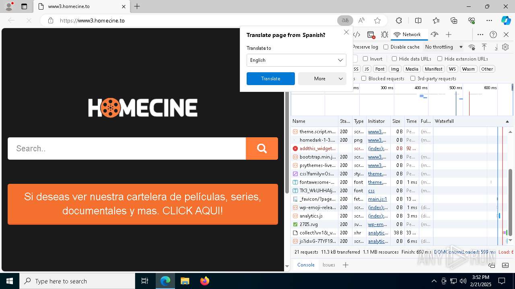Enable 3rd-party requests checkbox

(x=413, y=78)
